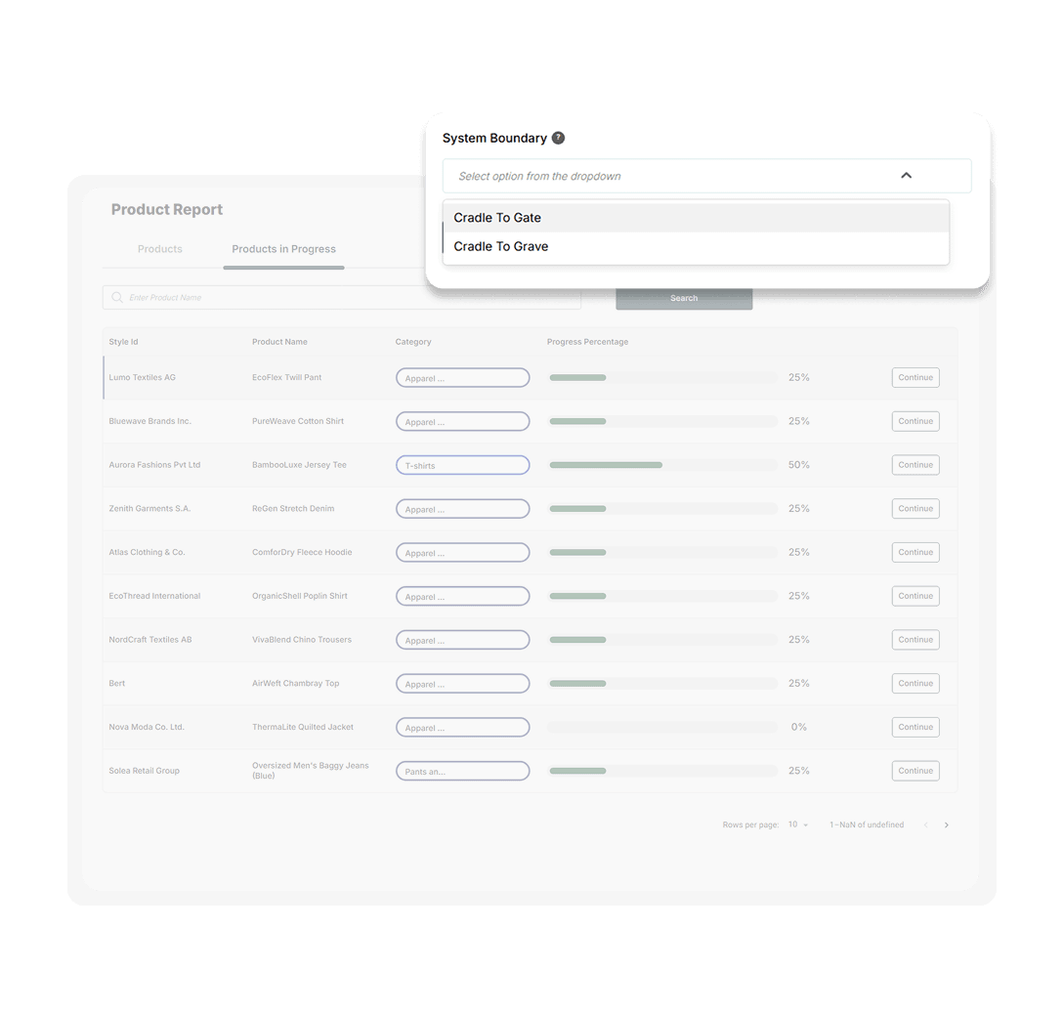Viewport: 1064px width, 1015px height.
Task: Click Continue for ThermaLite Quilted Jacket
Action: tap(915, 727)
